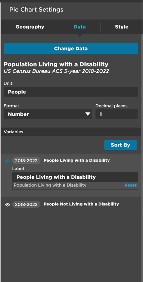Expand People Not Living with a Disability row

[x=81, y=204]
